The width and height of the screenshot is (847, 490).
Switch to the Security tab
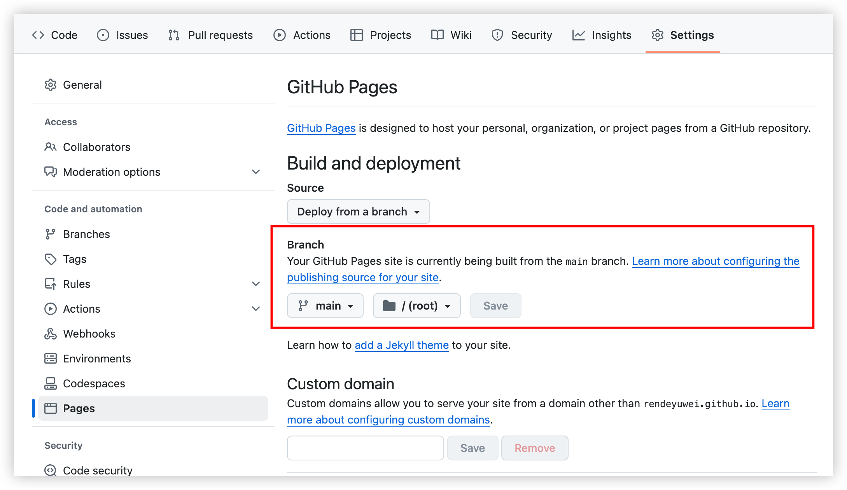coord(522,35)
